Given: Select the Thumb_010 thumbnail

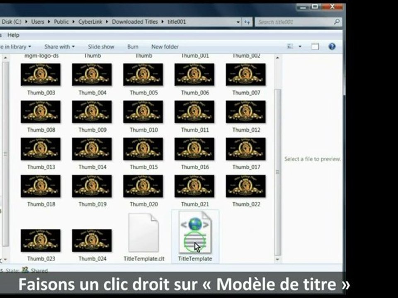Looking at the screenshot, I should [x=143, y=112].
